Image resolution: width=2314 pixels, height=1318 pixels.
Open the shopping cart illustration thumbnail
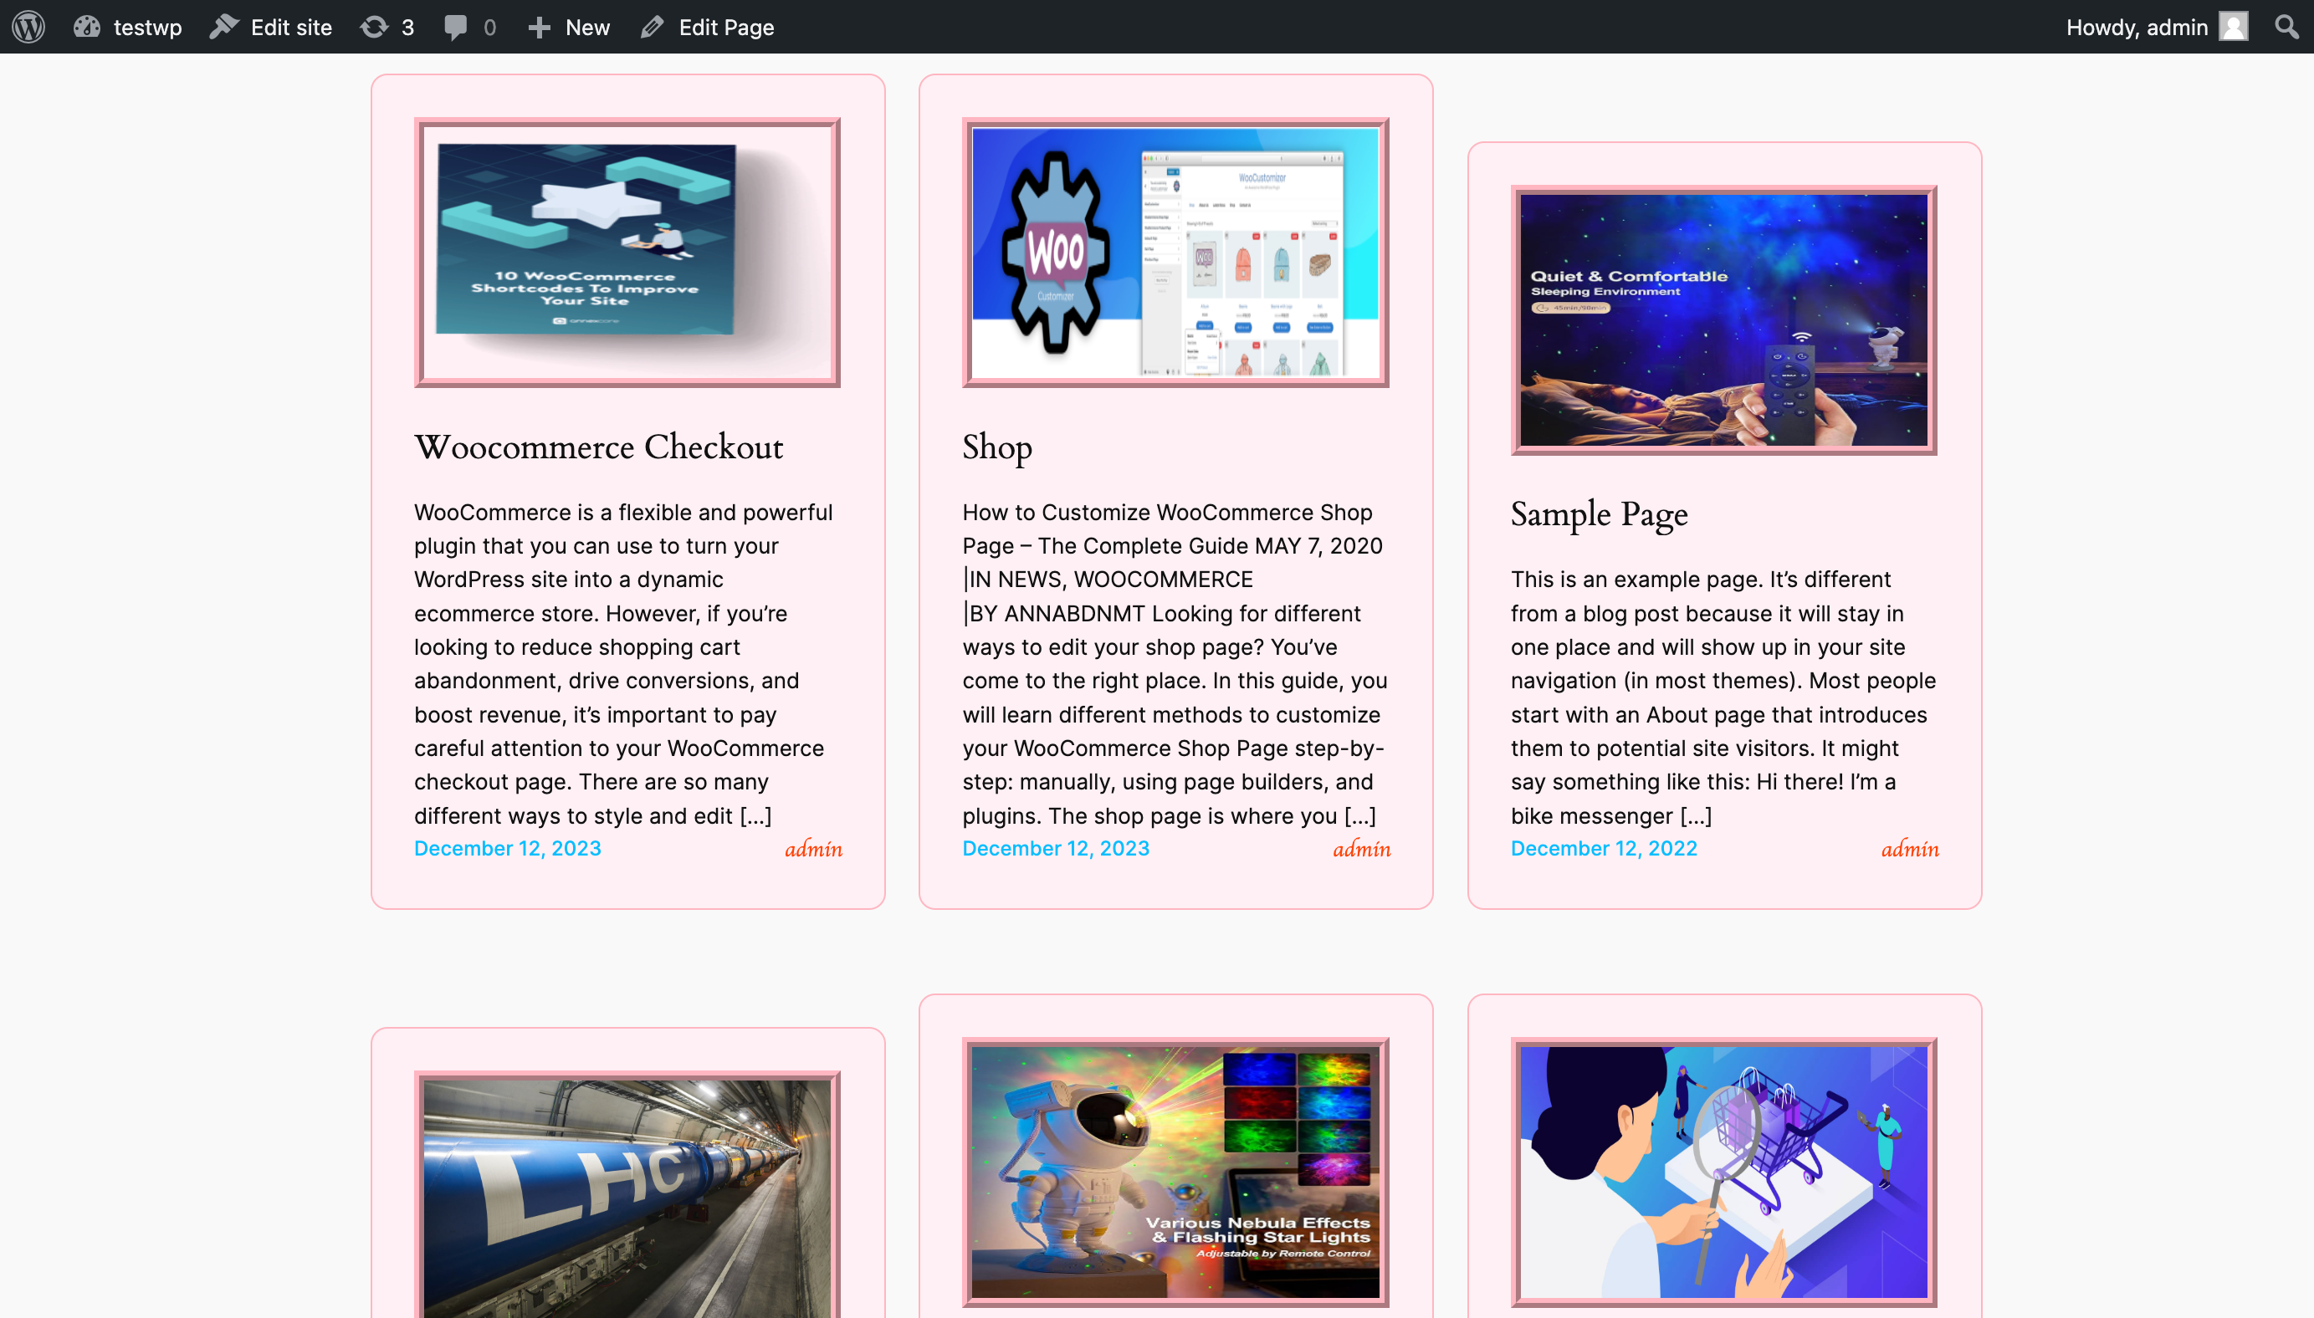1723,1172
